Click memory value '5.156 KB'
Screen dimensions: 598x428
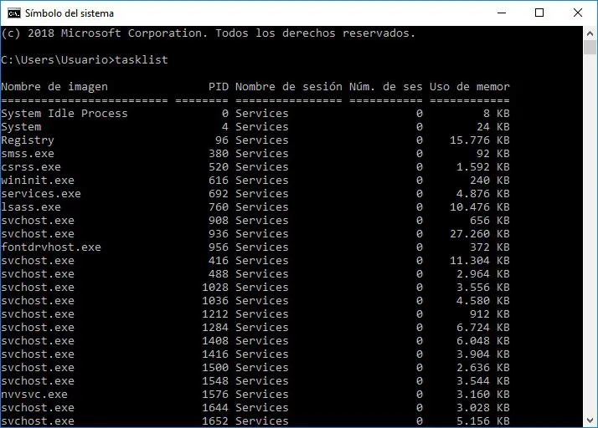click(483, 421)
